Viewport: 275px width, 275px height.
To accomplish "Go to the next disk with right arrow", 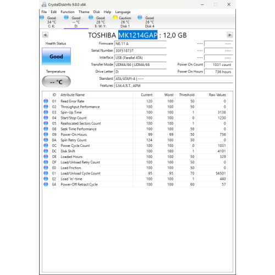I will [230, 35].
